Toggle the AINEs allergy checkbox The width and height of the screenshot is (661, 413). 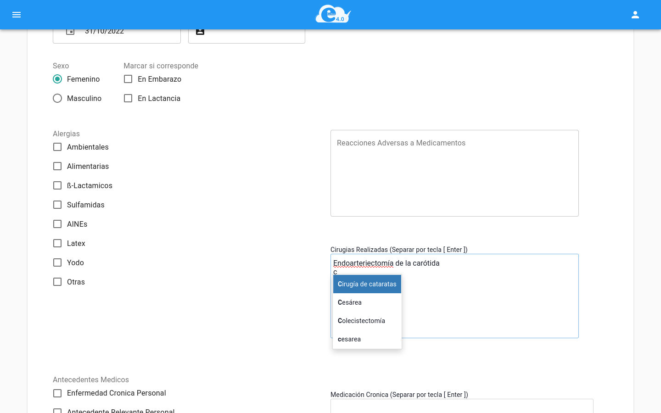pyautogui.click(x=57, y=224)
